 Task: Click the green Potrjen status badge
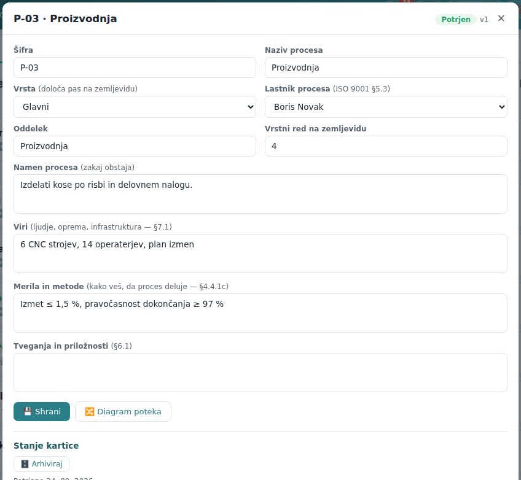455,20
